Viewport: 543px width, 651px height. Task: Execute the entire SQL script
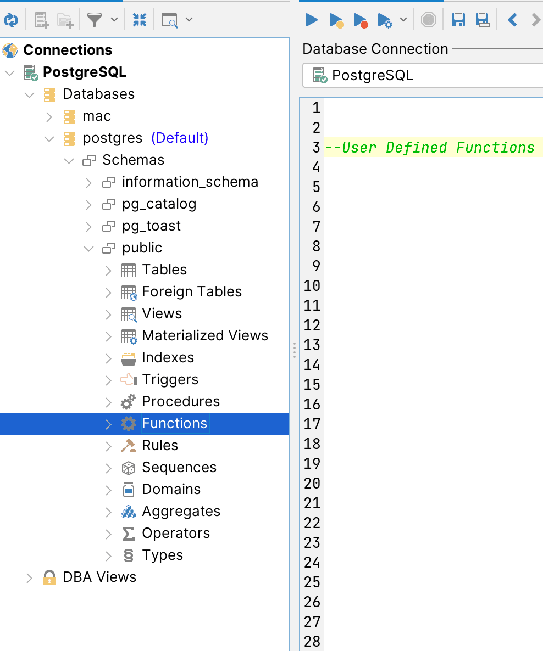click(336, 20)
